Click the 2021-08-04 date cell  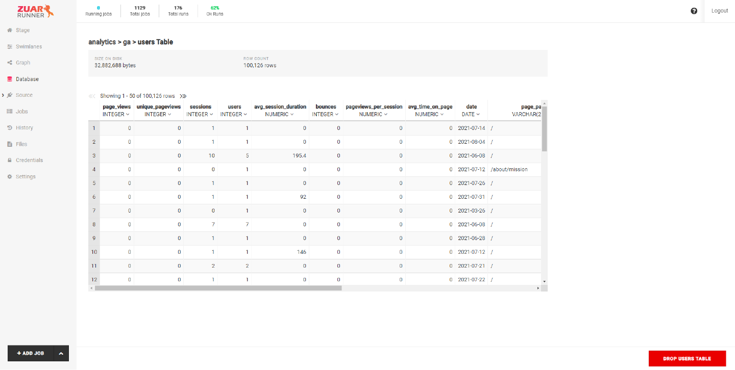click(472, 142)
